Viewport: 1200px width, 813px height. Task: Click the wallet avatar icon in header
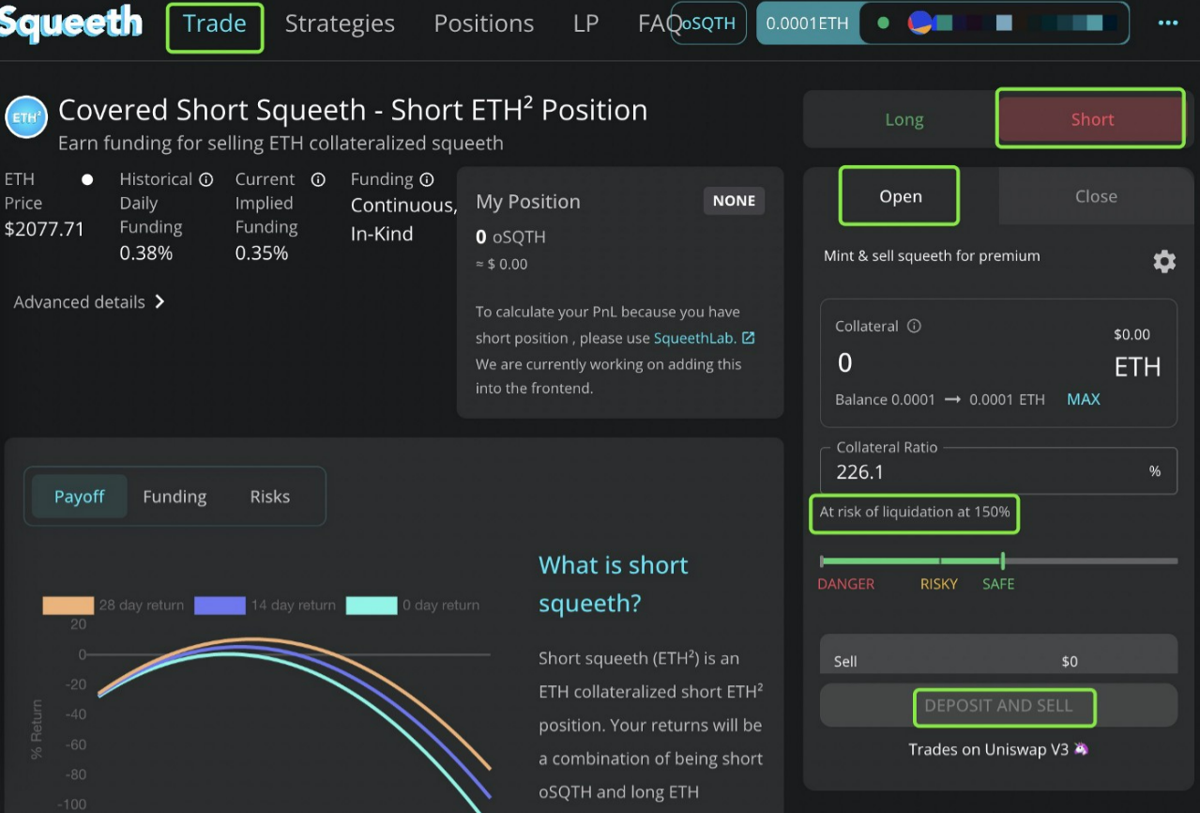tap(919, 23)
